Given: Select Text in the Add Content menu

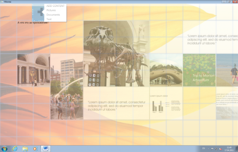Looking at the screenshot, I should click(x=49, y=19).
